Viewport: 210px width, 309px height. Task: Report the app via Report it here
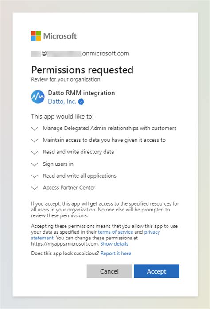pos(116,253)
